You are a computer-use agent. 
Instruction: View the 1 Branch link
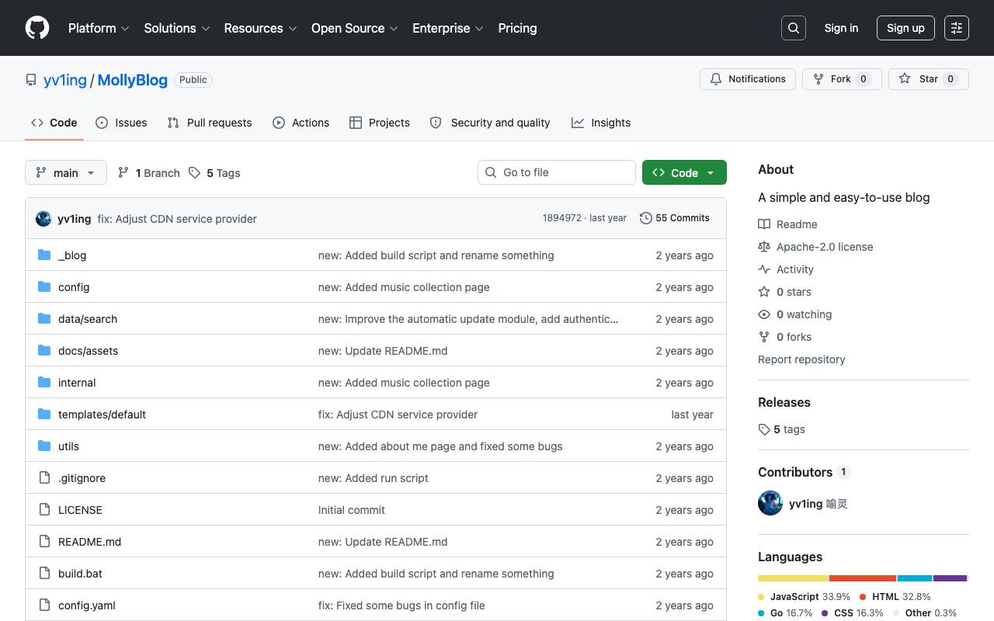(x=148, y=172)
